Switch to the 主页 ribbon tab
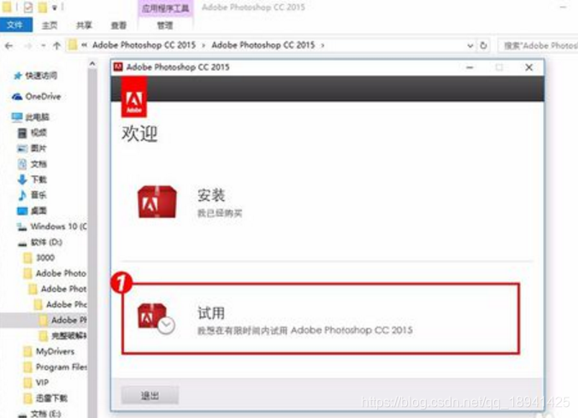Image resolution: width=578 pixels, height=418 pixels. 50,26
